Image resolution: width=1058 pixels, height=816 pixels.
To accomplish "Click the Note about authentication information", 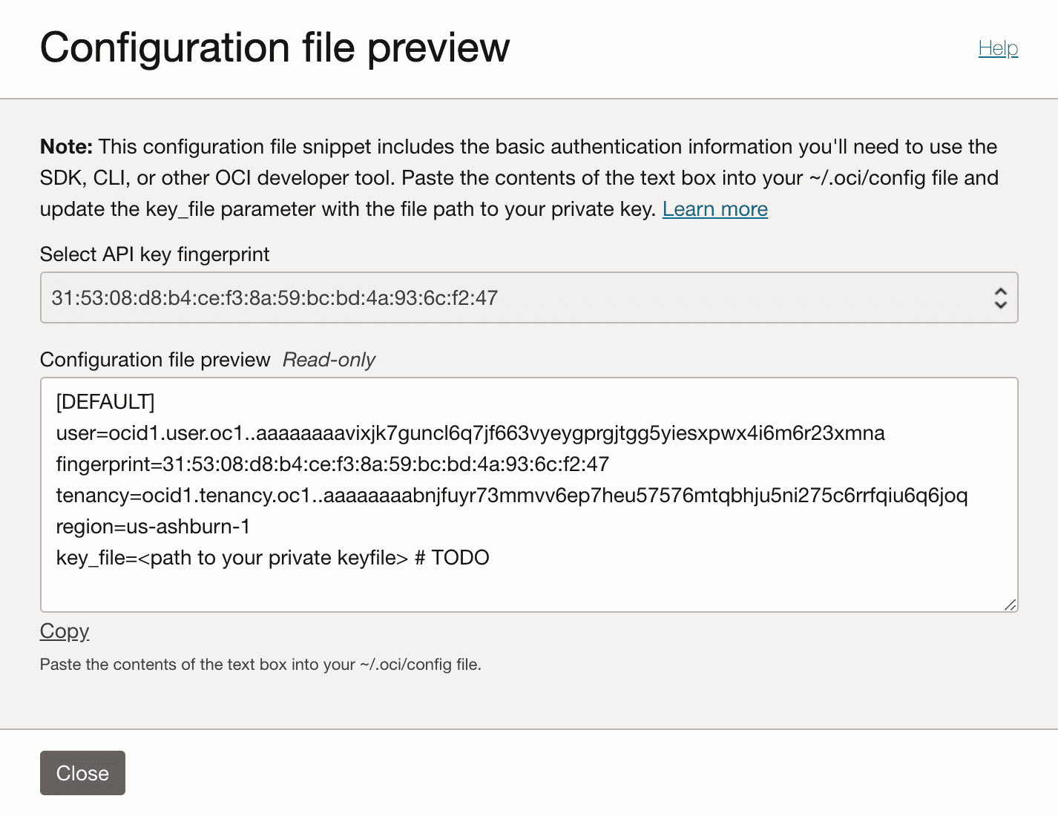I will [x=518, y=177].
